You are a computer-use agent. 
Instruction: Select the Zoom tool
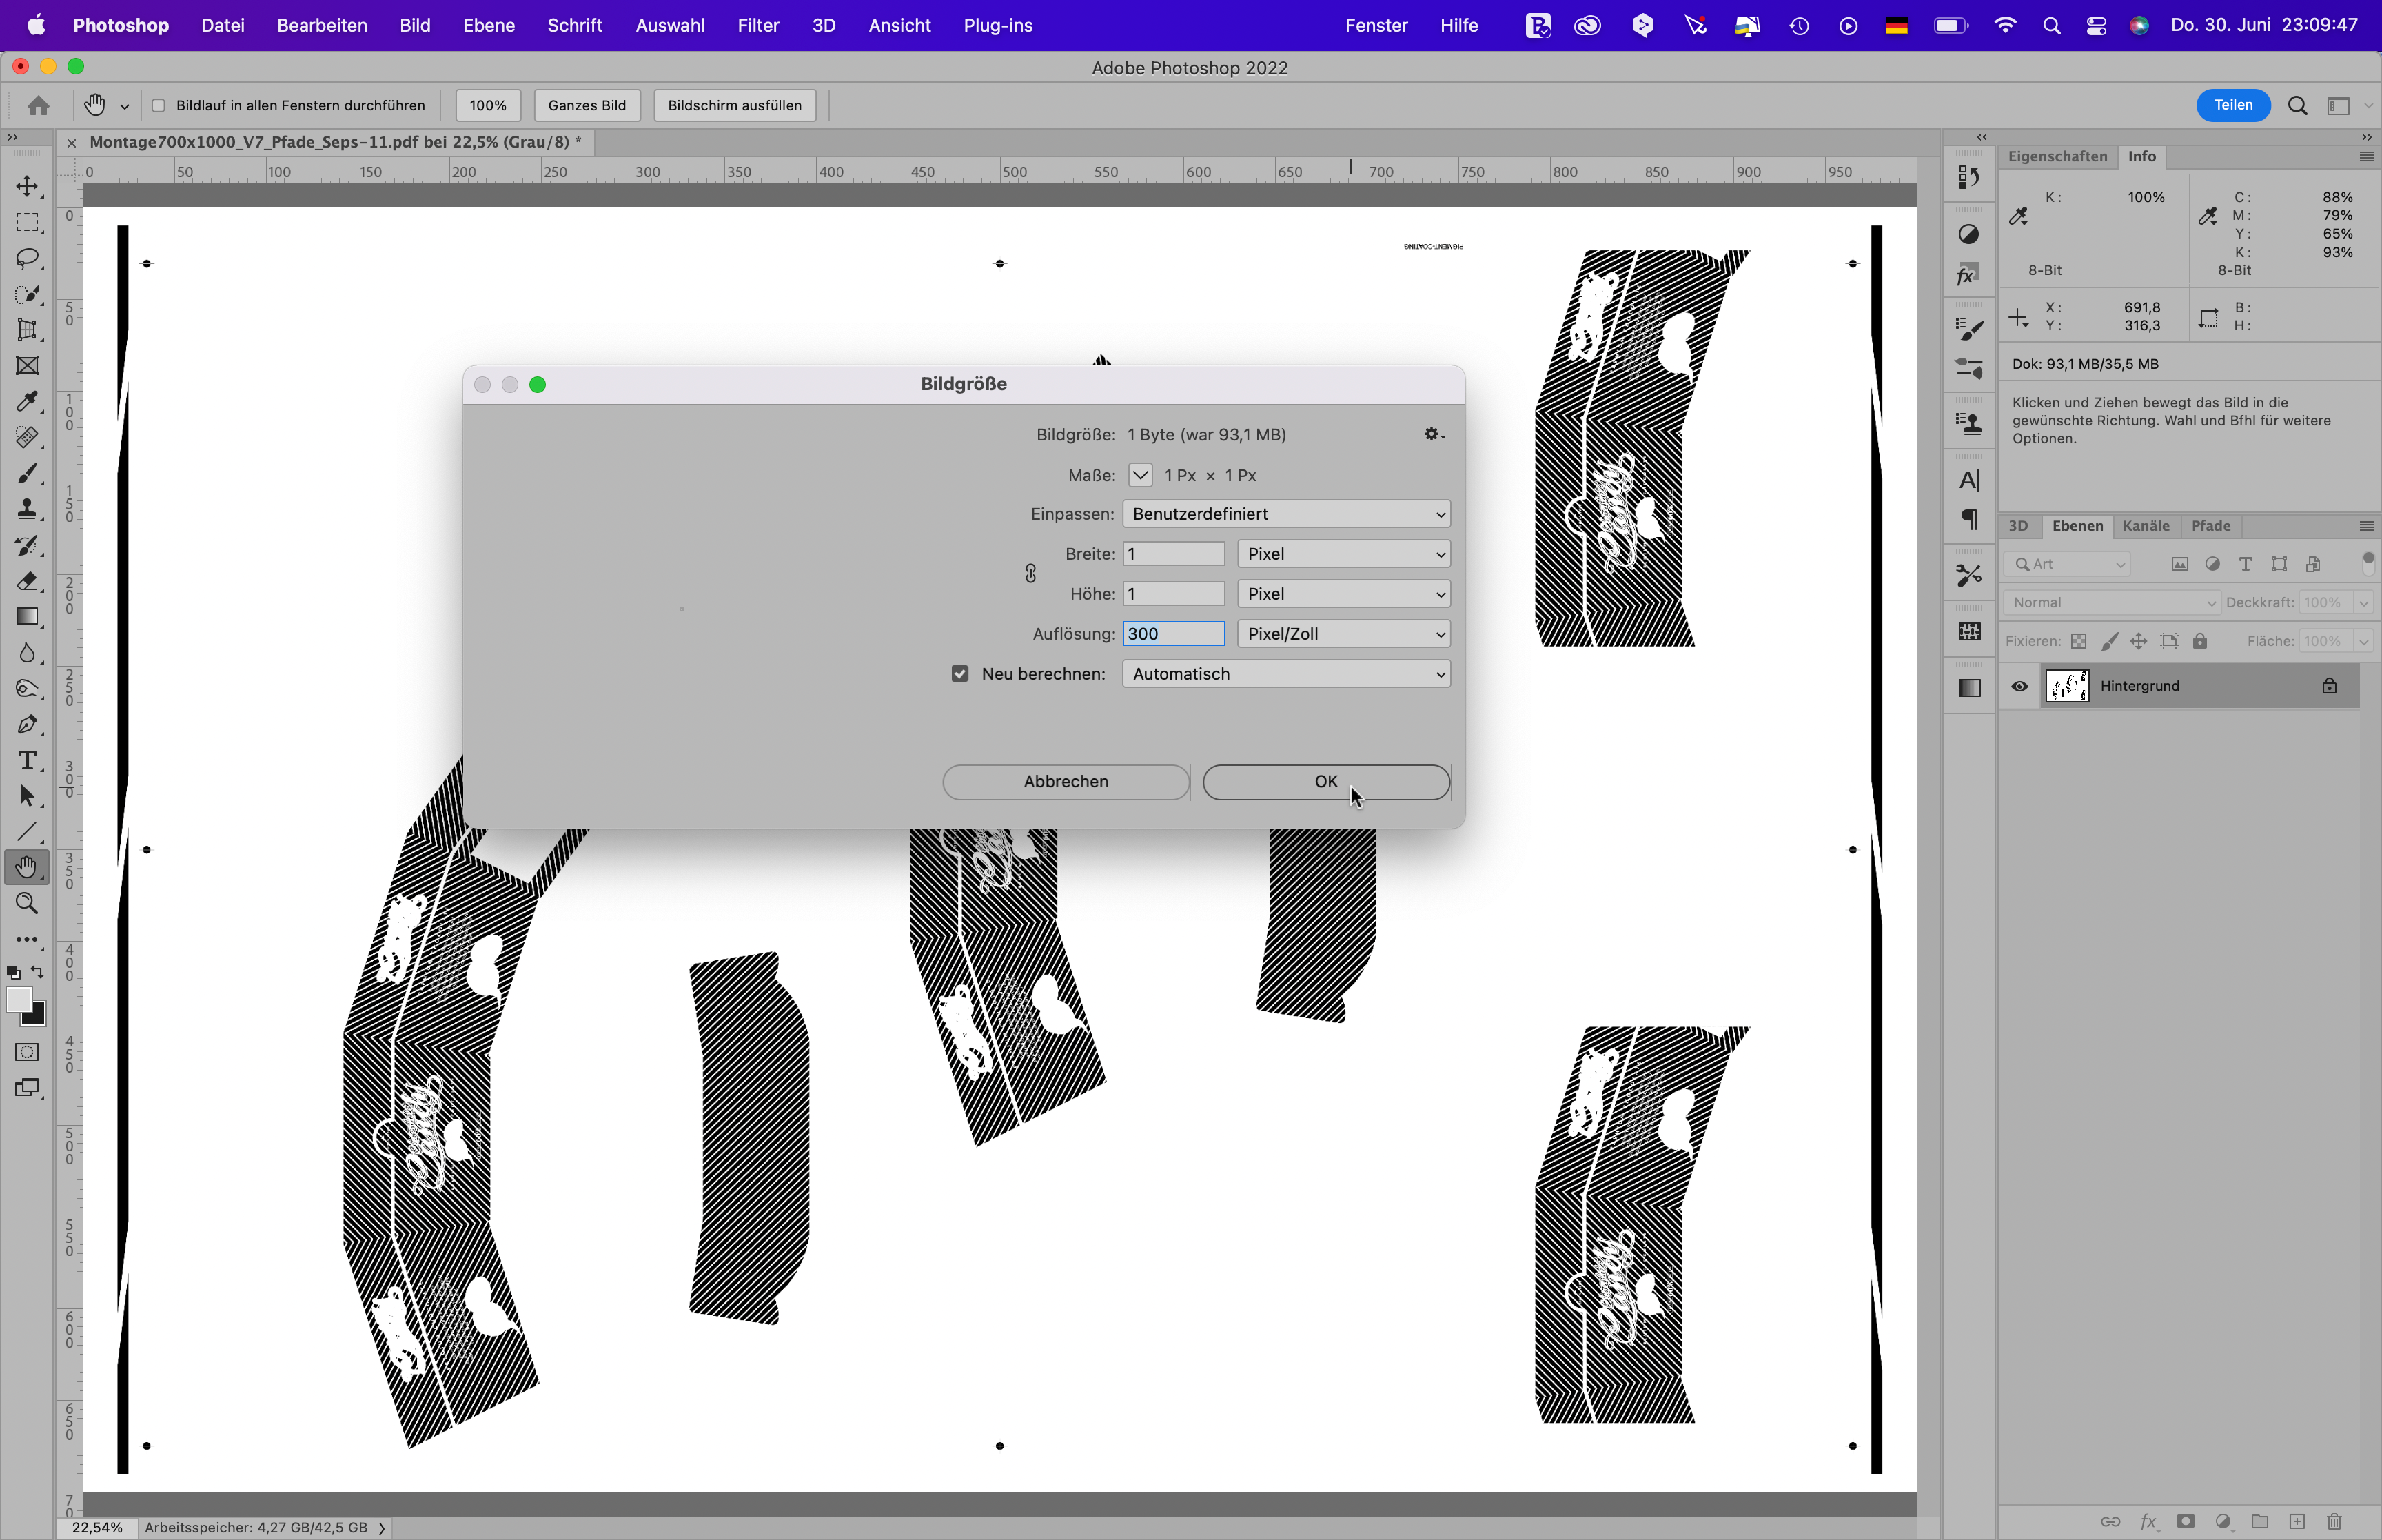pos(27,903)
